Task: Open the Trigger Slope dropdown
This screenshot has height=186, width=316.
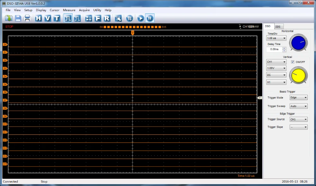Action: click(299, 127)
